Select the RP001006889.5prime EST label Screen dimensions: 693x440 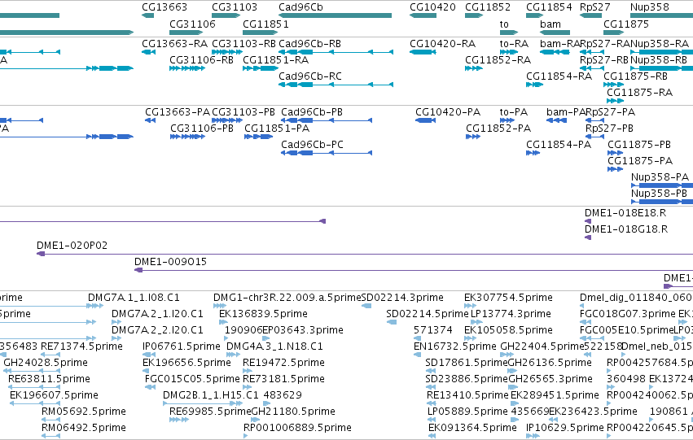297,428
